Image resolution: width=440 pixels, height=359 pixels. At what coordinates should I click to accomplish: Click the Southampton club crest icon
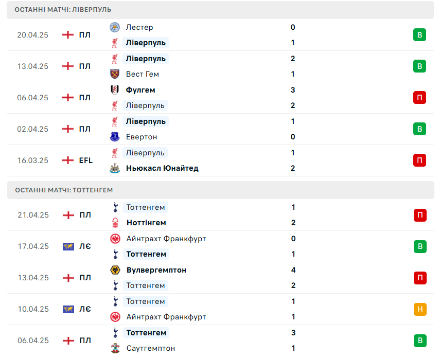[115, 348]
